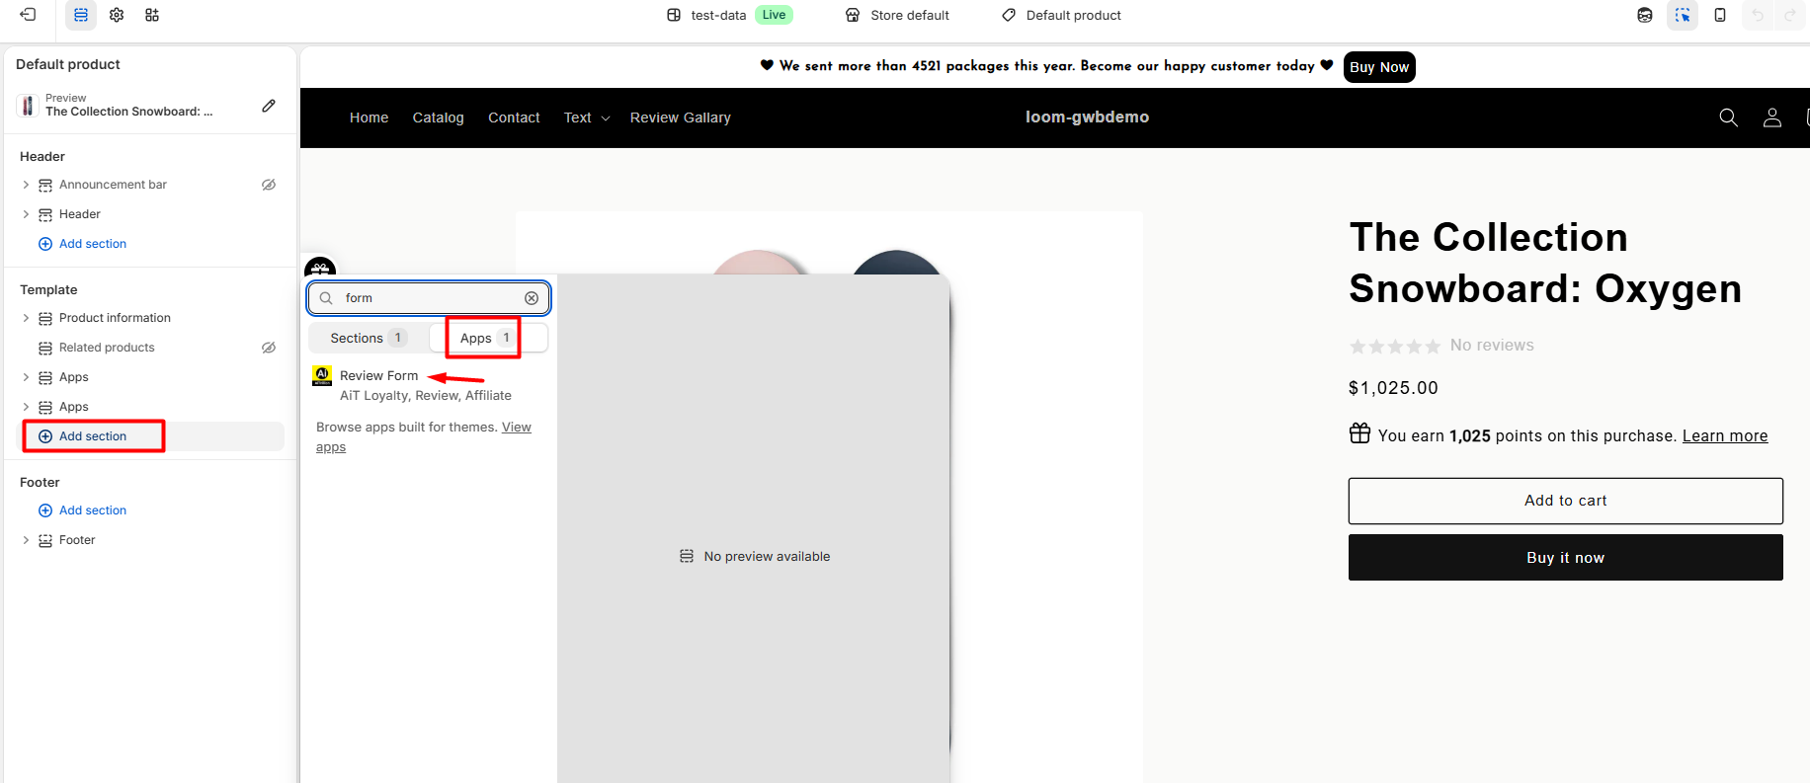The width and height of the screenshot is (1810, 783).
Task: Edit the preview product pencil icon
Action: click(269, 106)
